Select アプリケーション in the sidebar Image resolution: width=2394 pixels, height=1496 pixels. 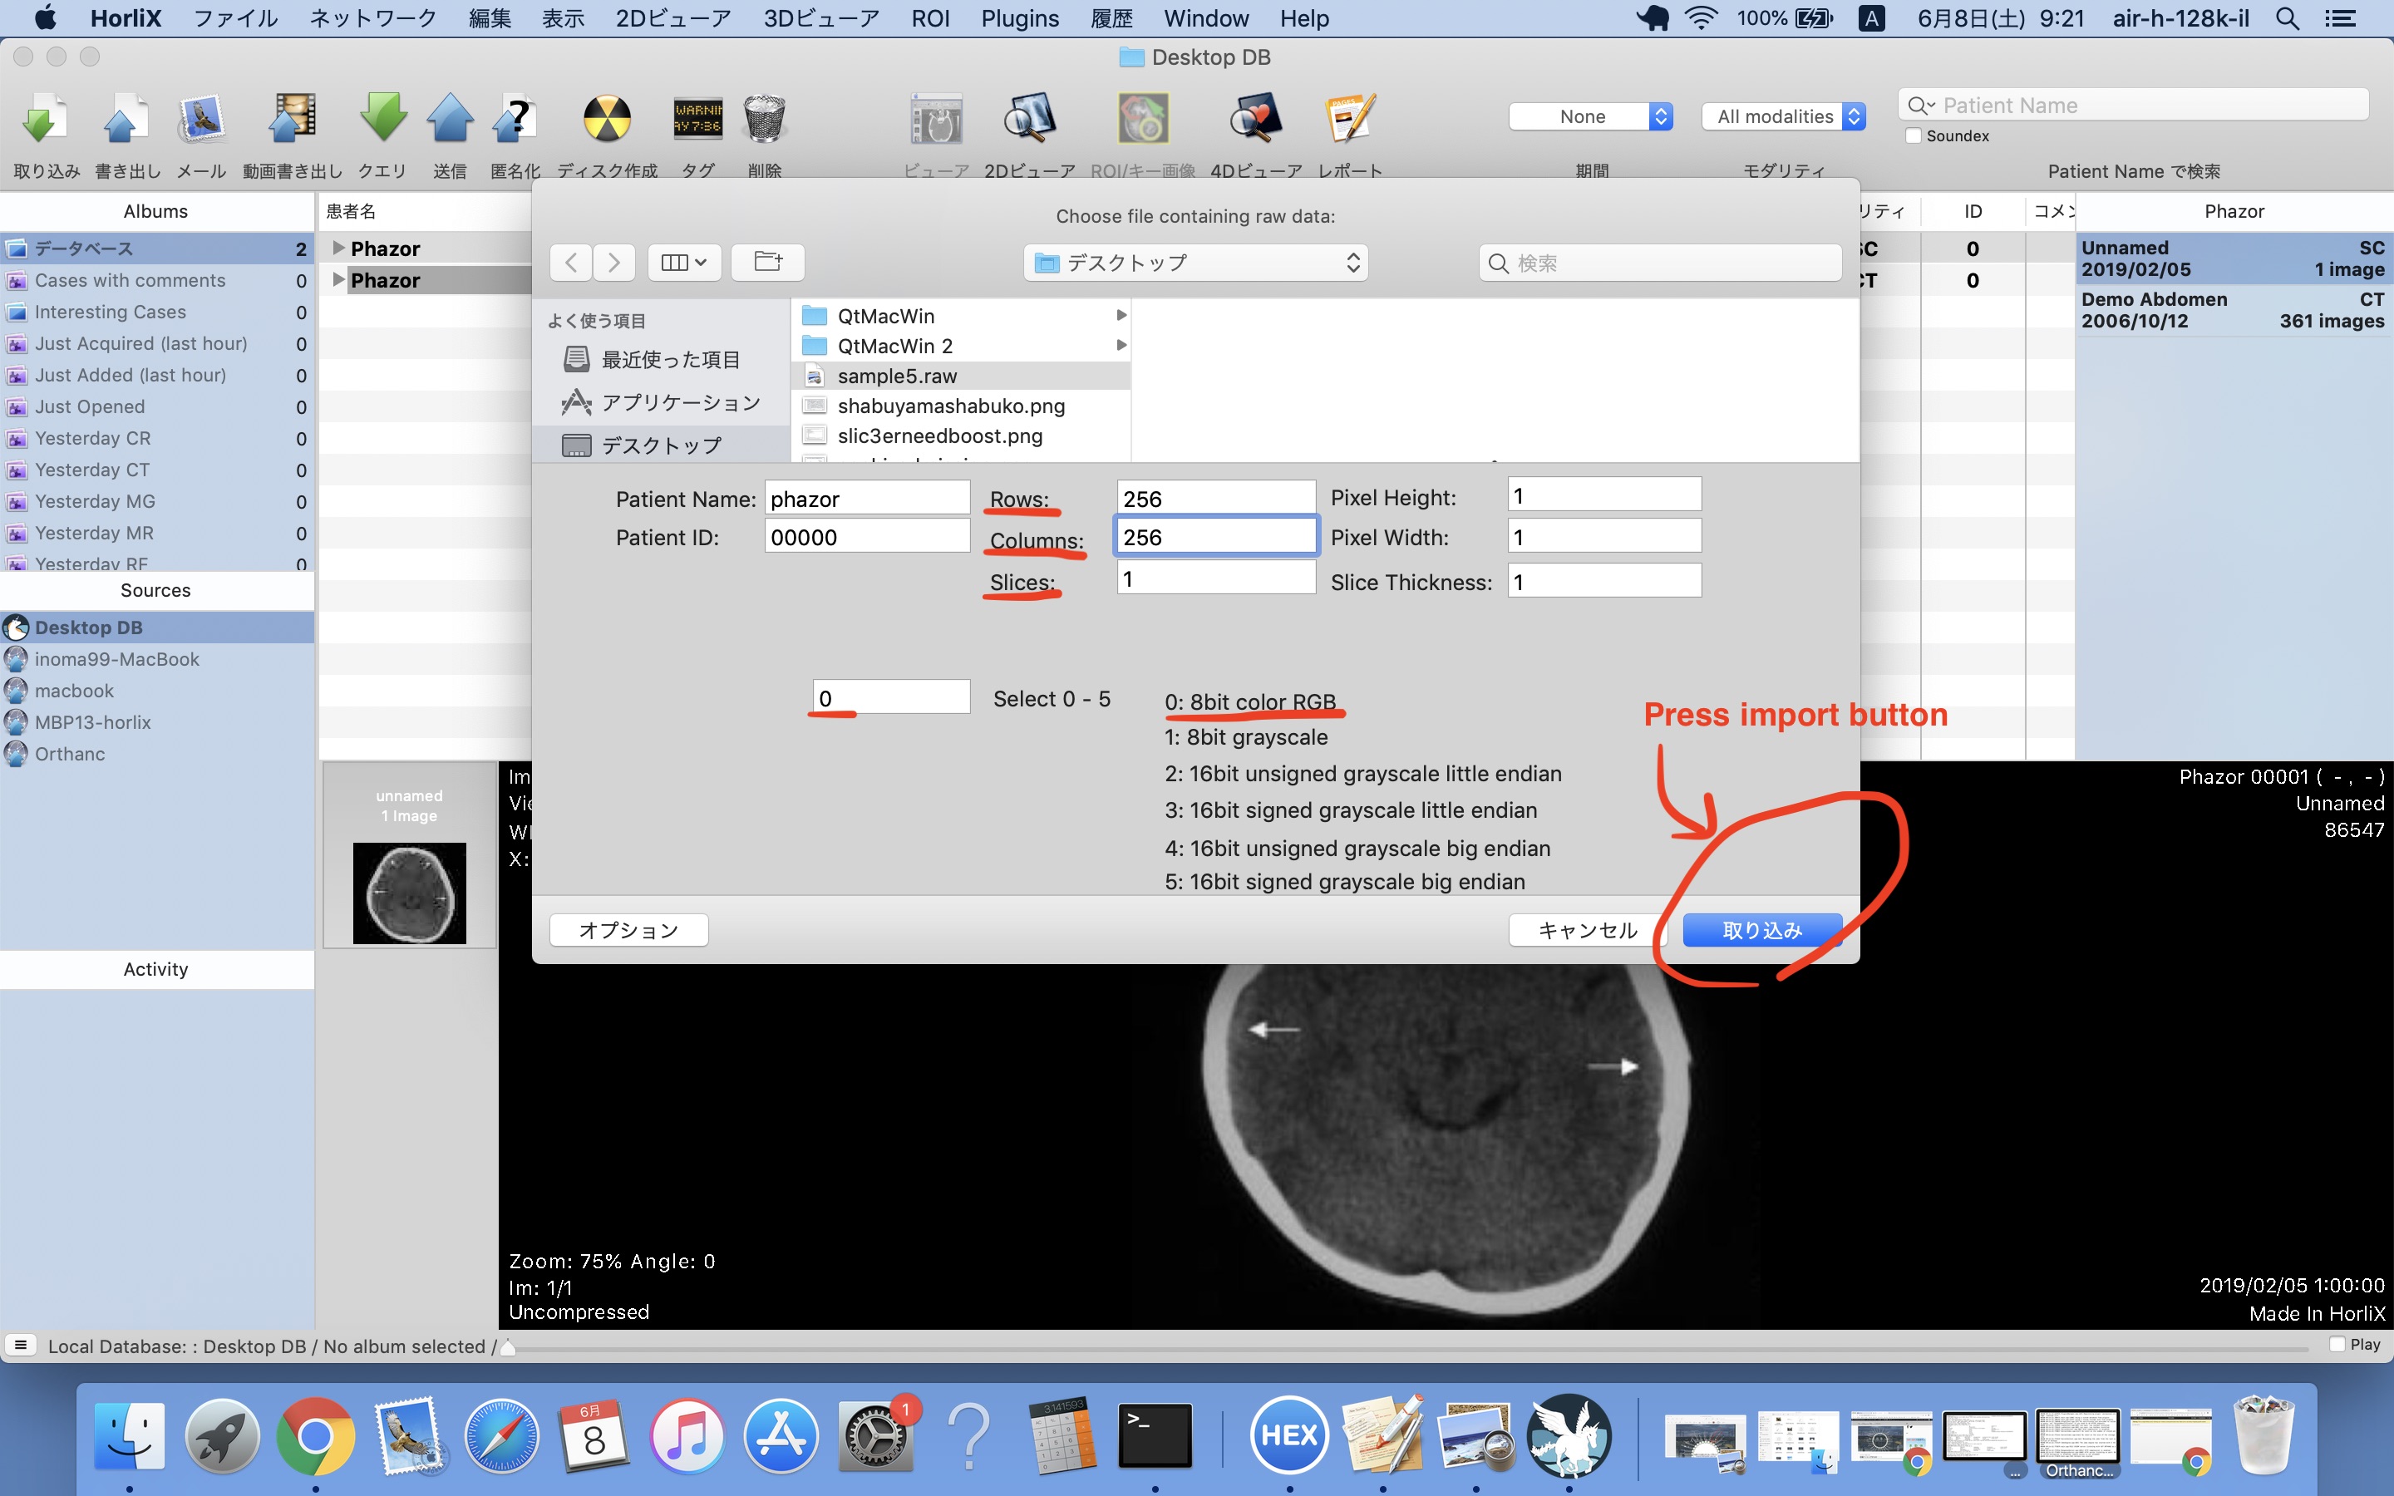tap(662, 401)
